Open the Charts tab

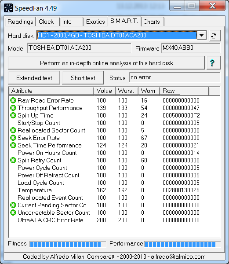click(x=153, y=22)
